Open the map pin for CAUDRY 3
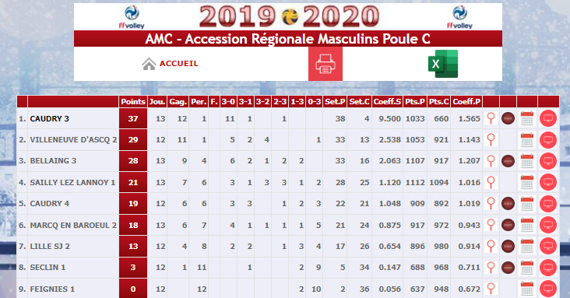Screen dimensions: 570x298 coord(491,118)
